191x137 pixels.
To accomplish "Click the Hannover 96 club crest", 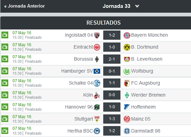I will click(97, 107).
